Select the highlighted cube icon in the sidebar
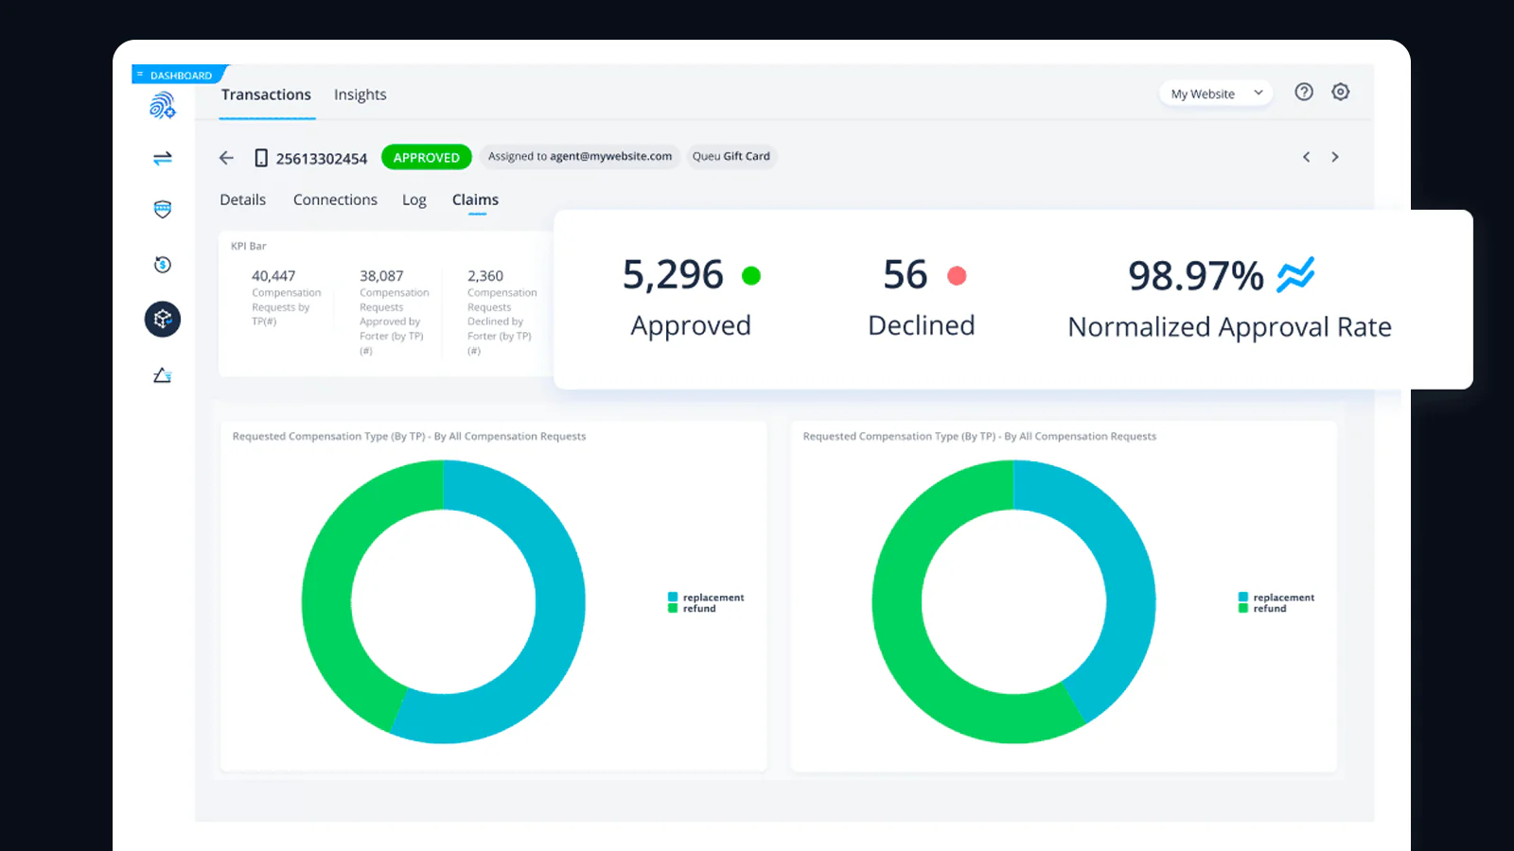The width and height of the screenshot is (1514, 851). pos(163,320)
